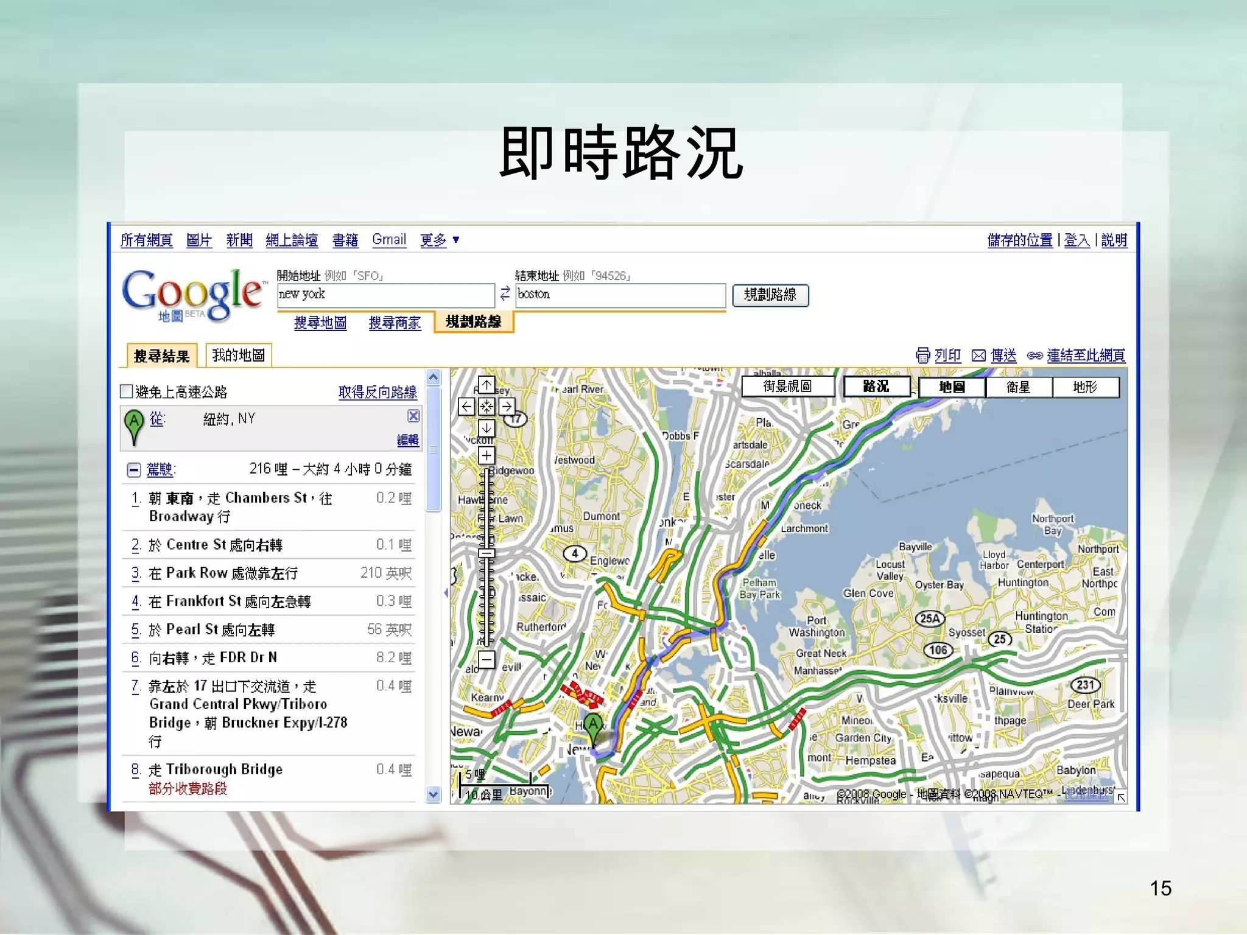The image size is (1247, 935).
Task: Pan the map up with arrow icon
Action: [x=486, y=385]
